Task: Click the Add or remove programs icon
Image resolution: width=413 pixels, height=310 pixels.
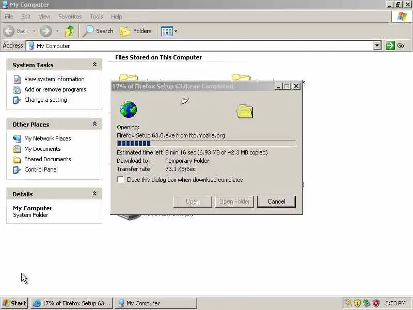Action: click(17, 89)
